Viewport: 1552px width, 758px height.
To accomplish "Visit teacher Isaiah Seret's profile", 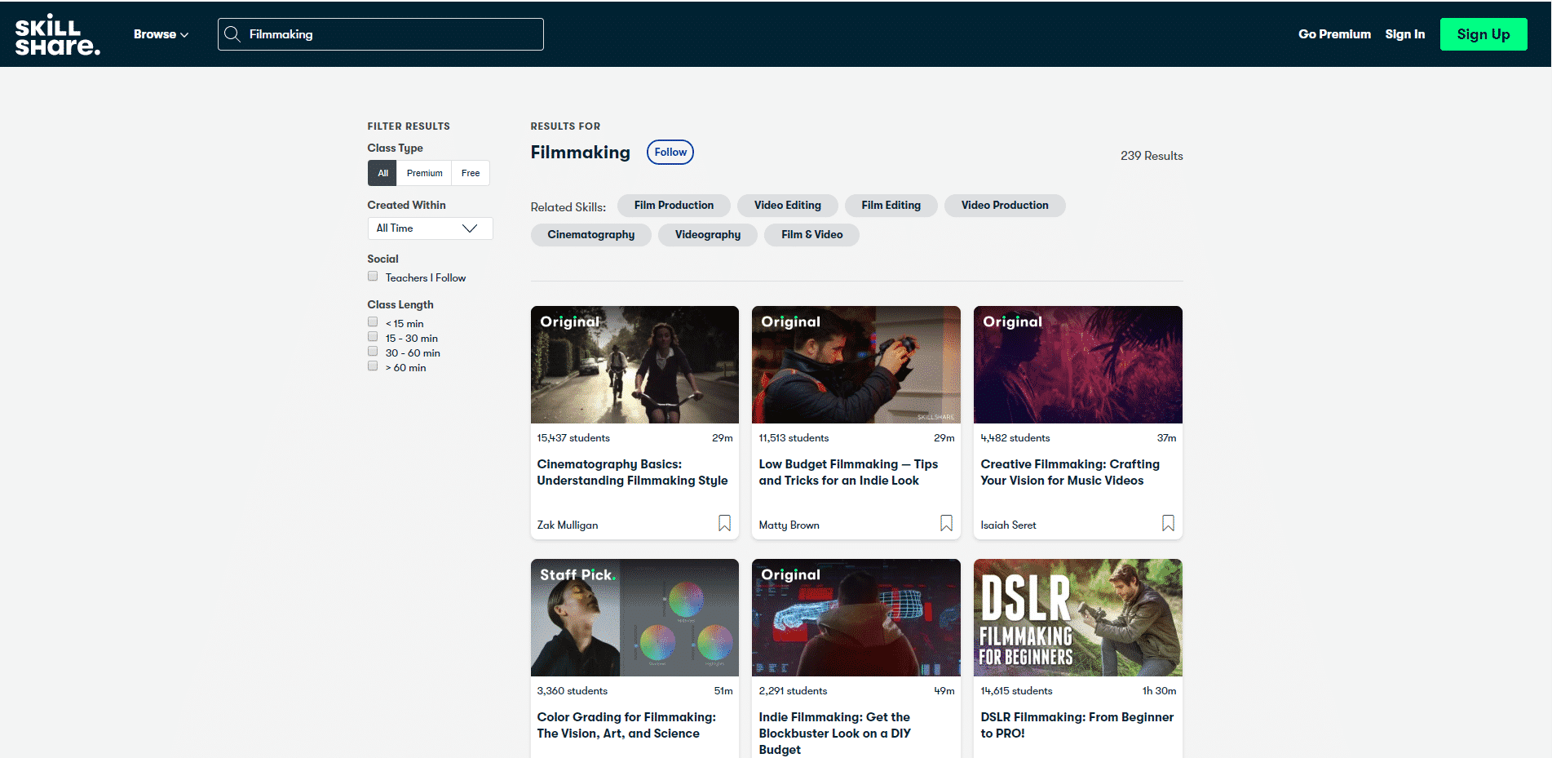I will click(1008, 525).
